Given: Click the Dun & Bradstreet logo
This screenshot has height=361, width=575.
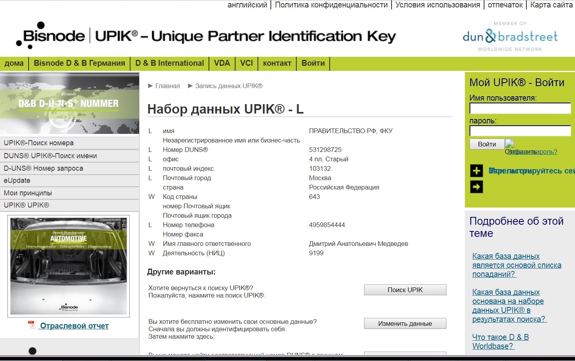Looking at the screenshot, I should (510, 36).
